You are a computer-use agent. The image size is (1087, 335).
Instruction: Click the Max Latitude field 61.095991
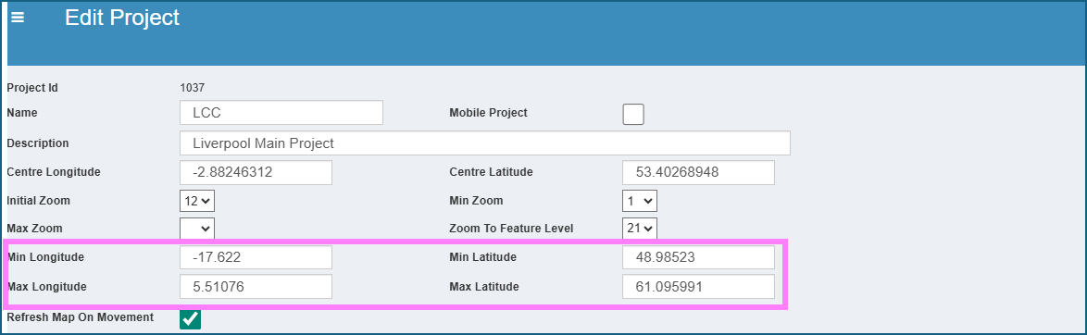coord(698,287)
